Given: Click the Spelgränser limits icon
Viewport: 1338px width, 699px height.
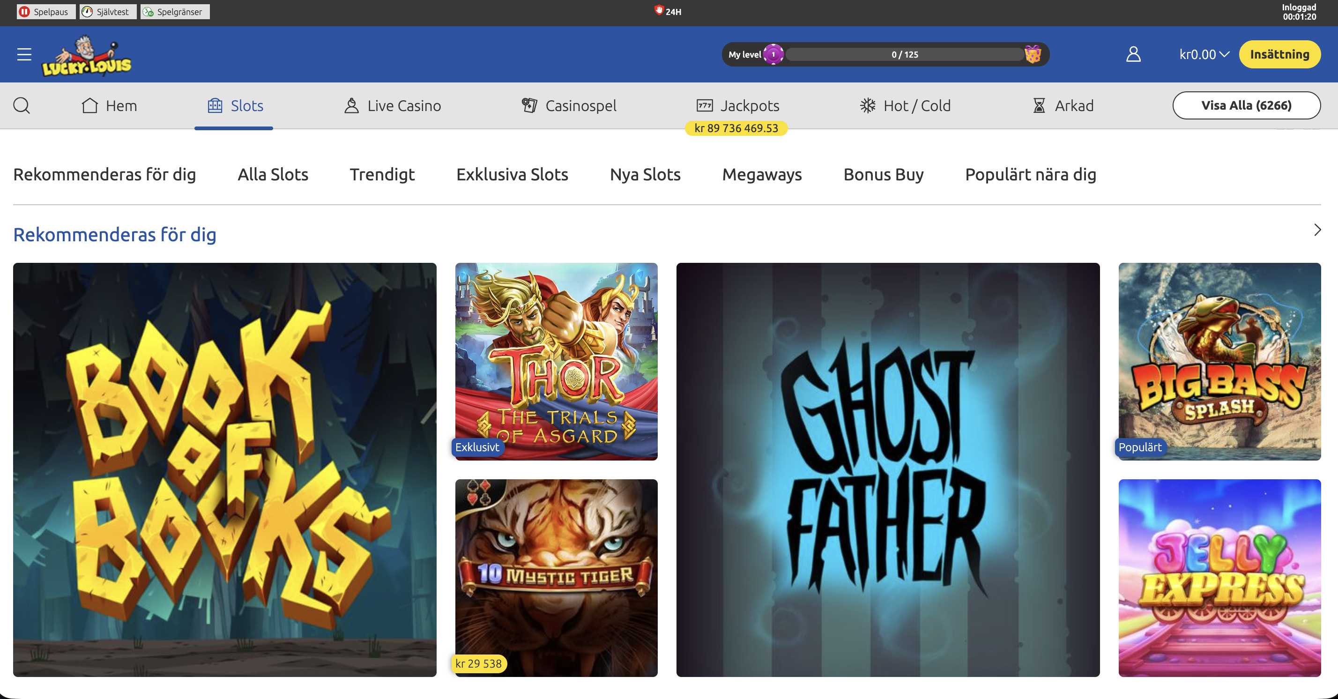Looking at the screenshot, I should tap(148, 11).
